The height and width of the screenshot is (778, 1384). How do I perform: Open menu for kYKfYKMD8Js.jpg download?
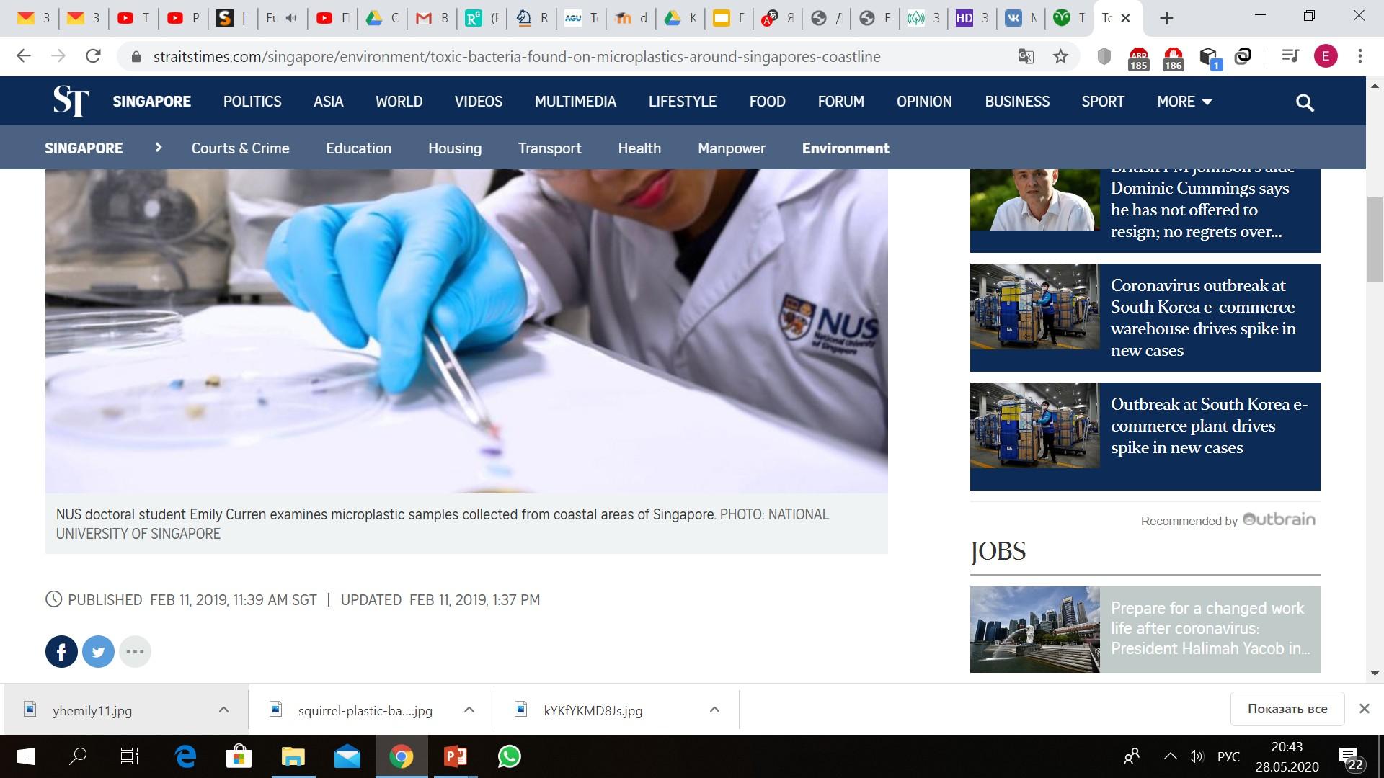coord(714,710)
